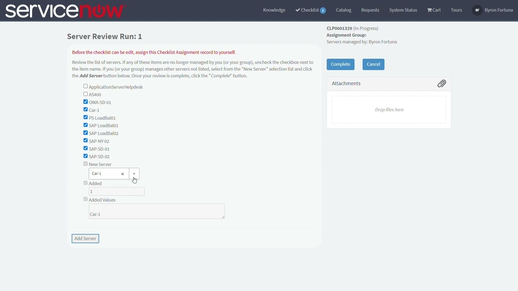The image size is (518, 291).
Task: Click the Complete button
Action: coord(340,64)
